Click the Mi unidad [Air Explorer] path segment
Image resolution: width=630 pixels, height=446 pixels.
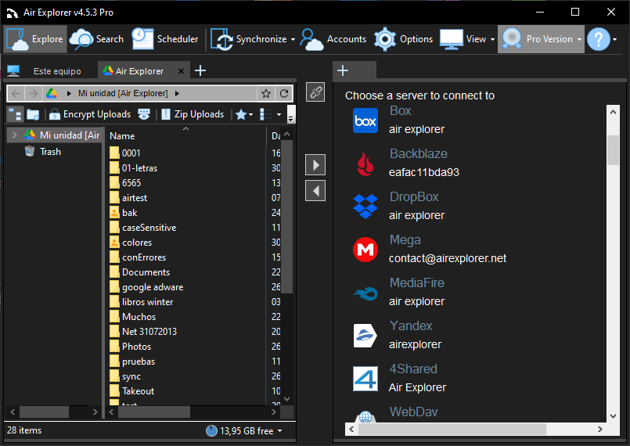coord(123,93)
